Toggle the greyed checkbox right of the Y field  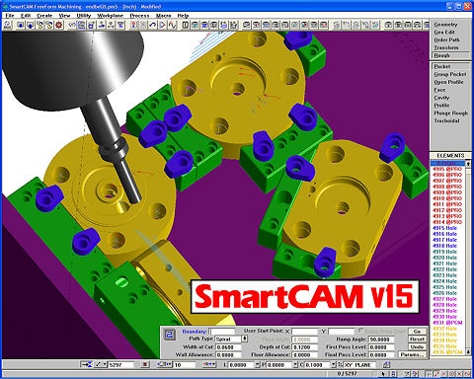[361, 330]
